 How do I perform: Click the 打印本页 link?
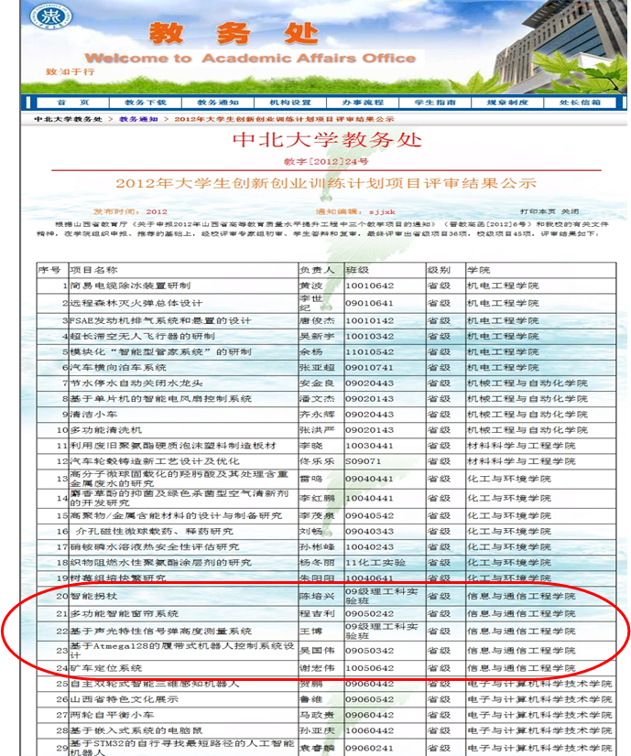pyautogui.click(x=538, y=211)
